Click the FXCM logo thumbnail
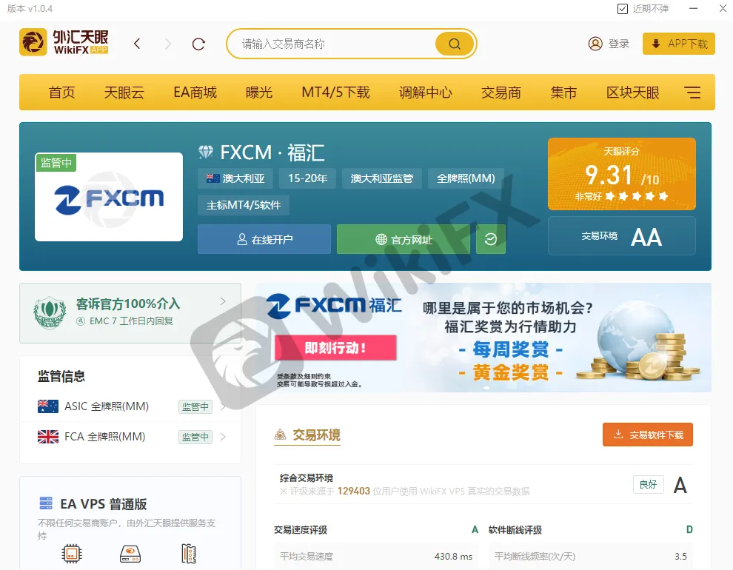The width and height of the screenshot is (733, 570). (x=109, y=197)
